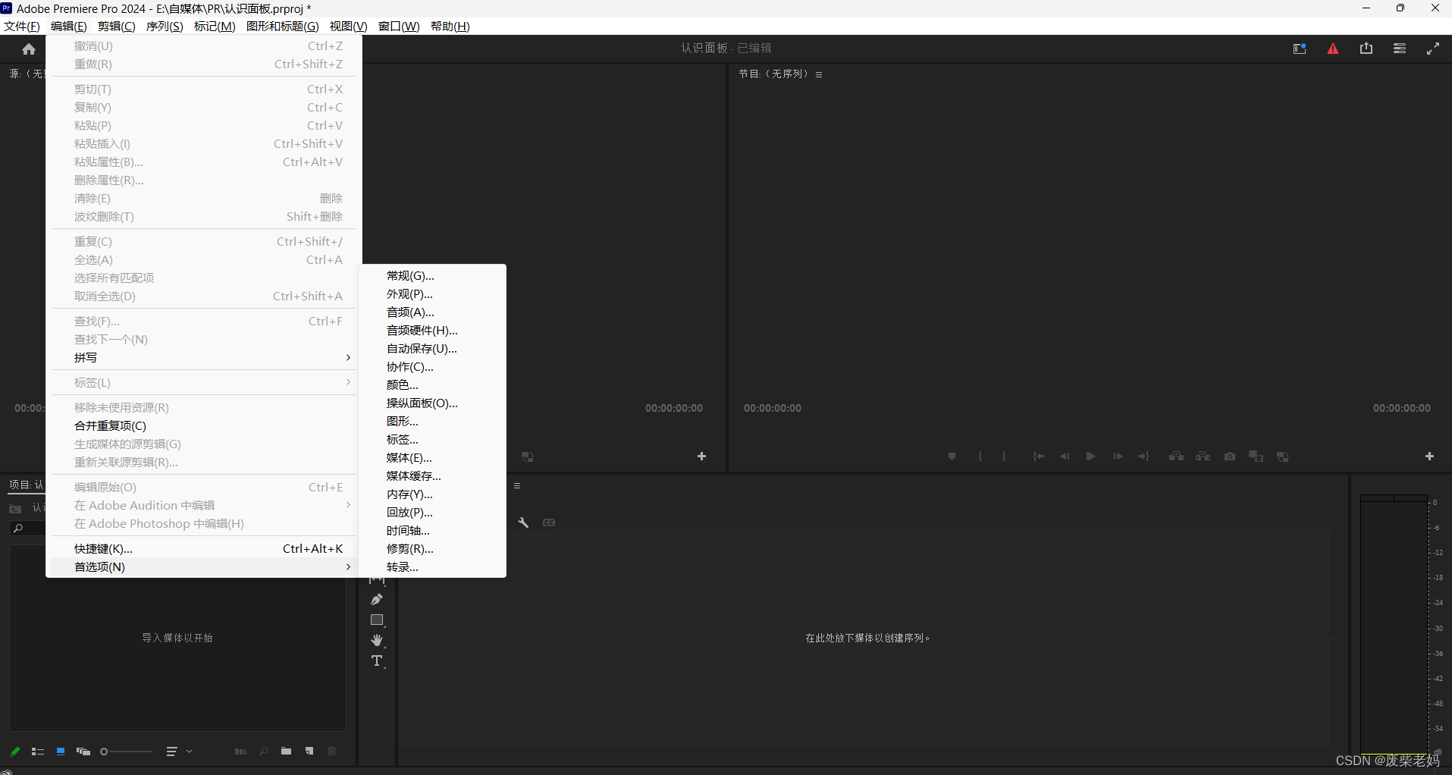Expand sort icons dropdown chevron
The image size is (1452, 775).
click(189, 751)
